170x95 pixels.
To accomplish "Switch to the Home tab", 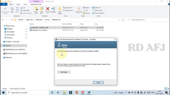I will tap(11, 4).
